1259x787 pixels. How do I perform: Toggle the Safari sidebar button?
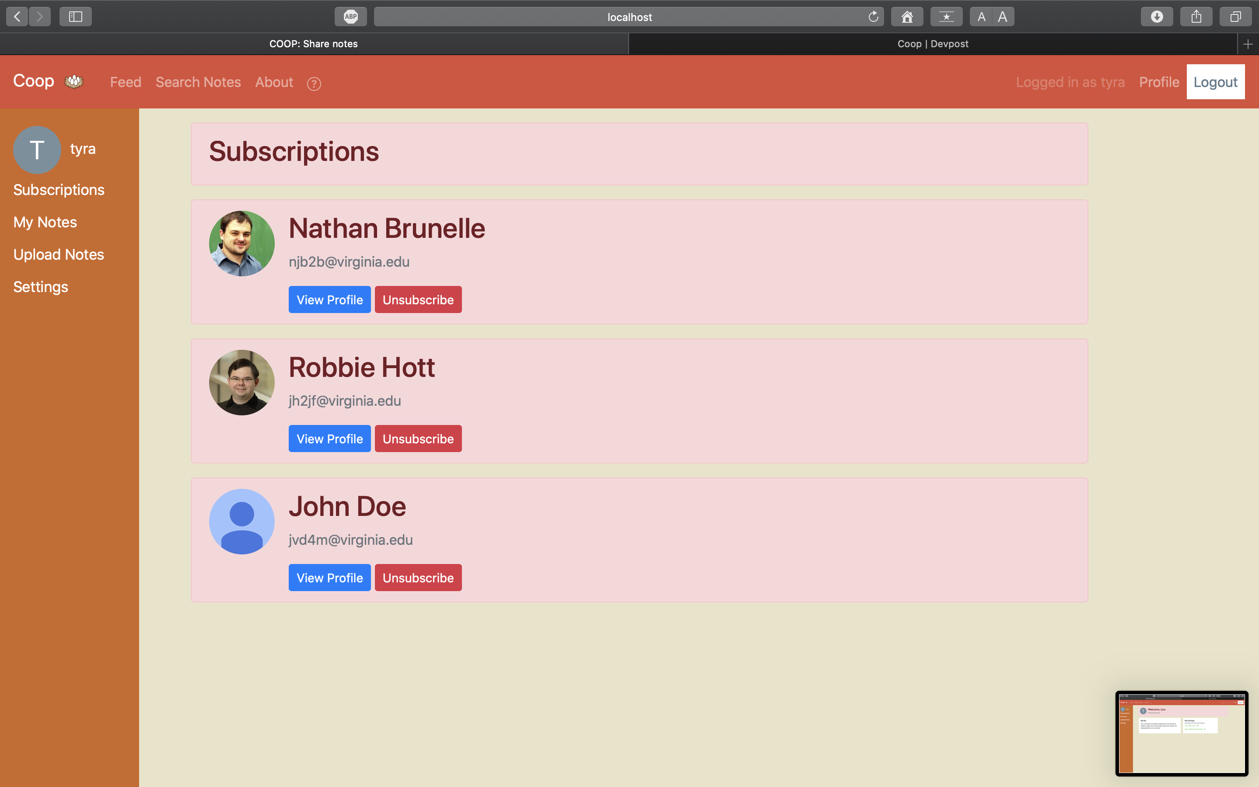click(76, 17)
